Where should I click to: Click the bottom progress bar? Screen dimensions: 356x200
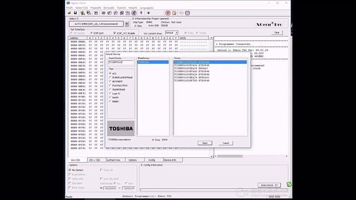click(x=214, y=190)
